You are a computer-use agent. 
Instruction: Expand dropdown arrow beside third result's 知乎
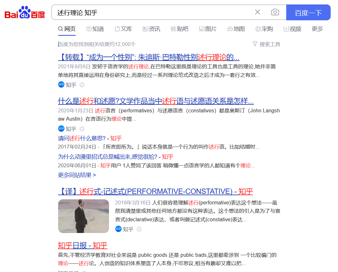(x=139, y=229)
